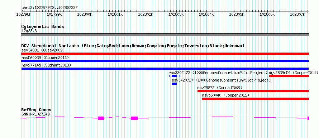Image resolution: width=319 pixels, height=138 pixels.
Task: Click the GNN|NR_027249 gene label
Action: pyautogui.click(x=35, y=114)
